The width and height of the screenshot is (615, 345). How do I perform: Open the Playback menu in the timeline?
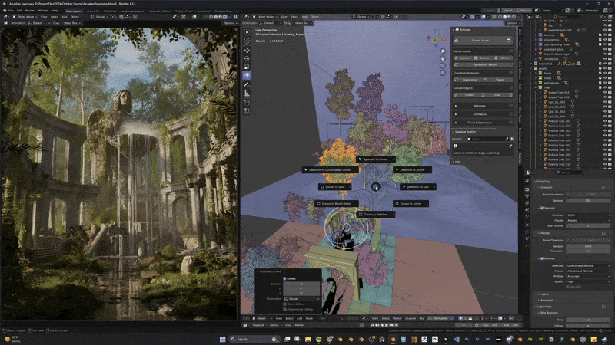coord(258,325)
